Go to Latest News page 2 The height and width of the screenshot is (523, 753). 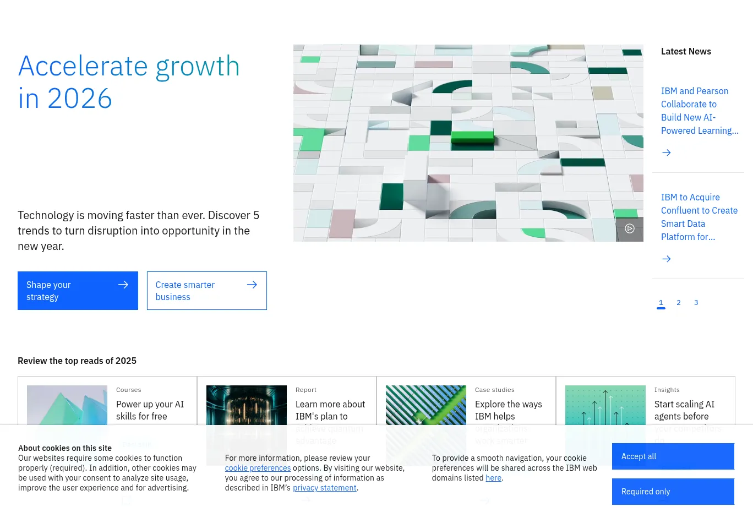(x=679, y=303)
